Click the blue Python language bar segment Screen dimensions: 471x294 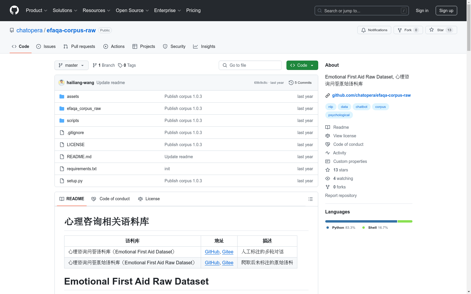click(x=361, y=221)
